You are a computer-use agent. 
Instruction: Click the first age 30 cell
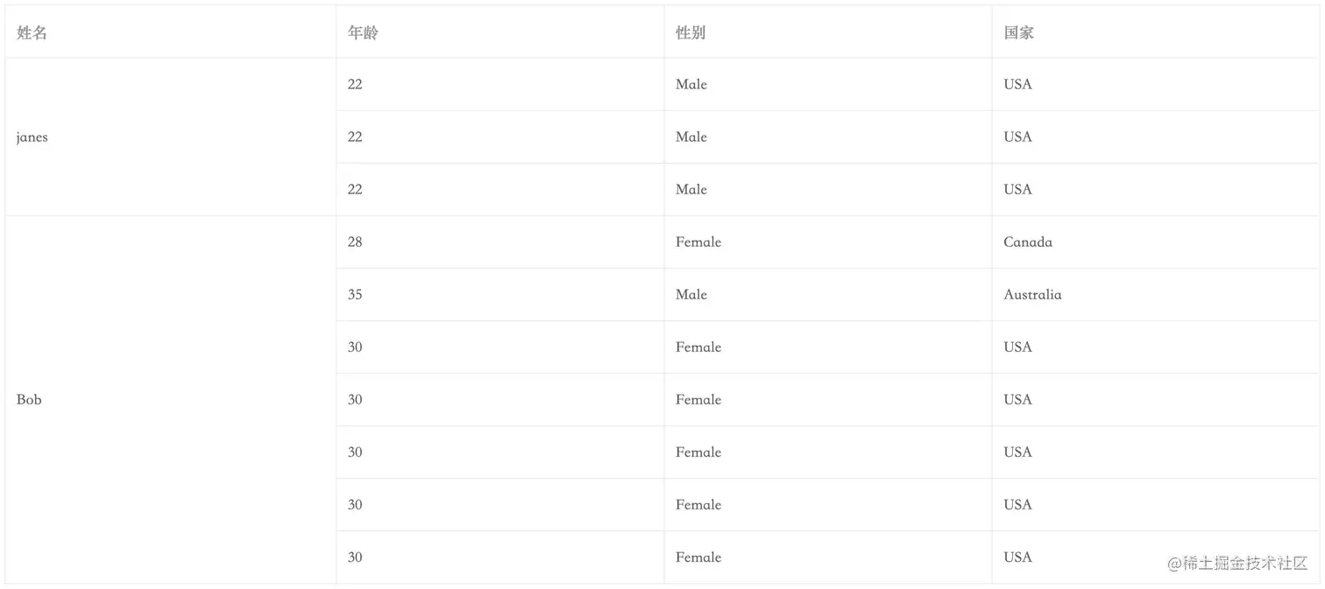point(500,347)
